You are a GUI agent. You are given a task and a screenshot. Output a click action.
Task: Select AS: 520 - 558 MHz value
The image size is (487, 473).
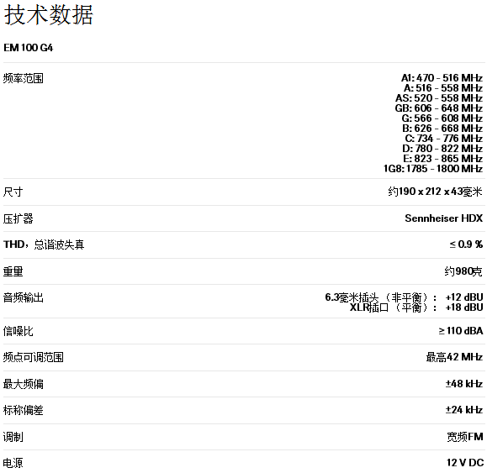pyautogui.click(x=439, y=98)
